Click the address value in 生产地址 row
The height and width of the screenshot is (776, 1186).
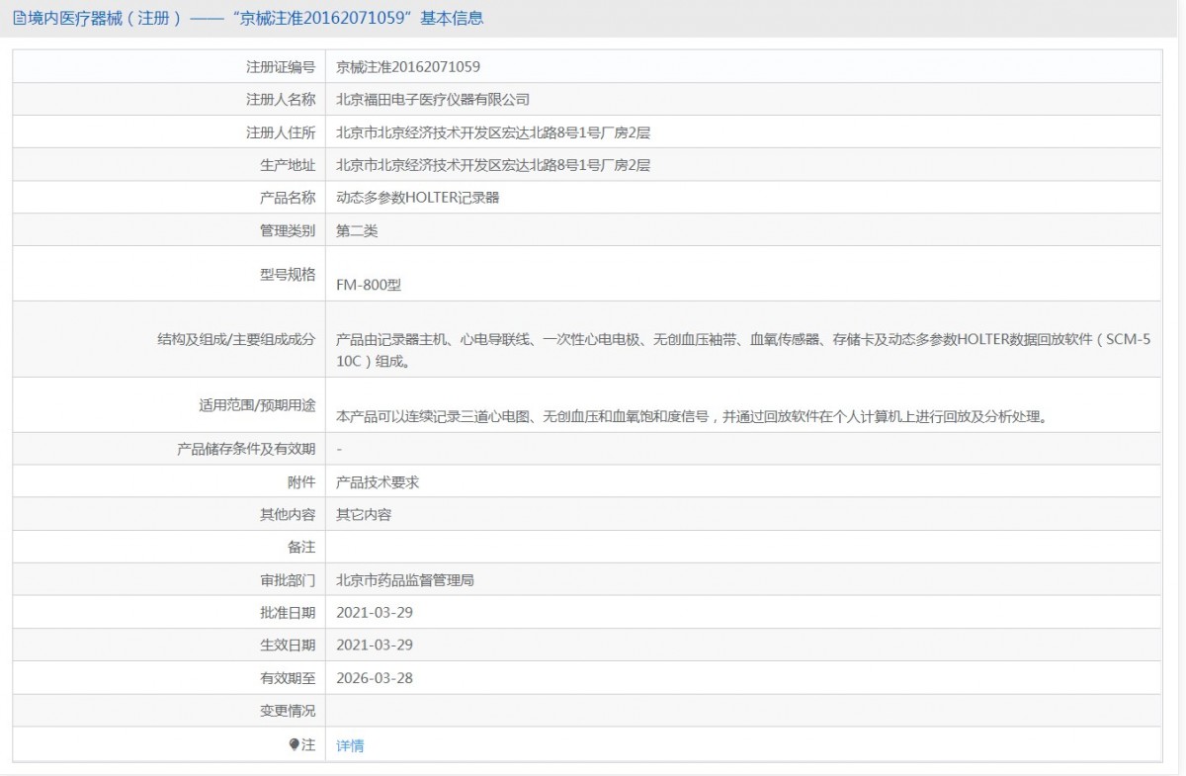point(493,165)
